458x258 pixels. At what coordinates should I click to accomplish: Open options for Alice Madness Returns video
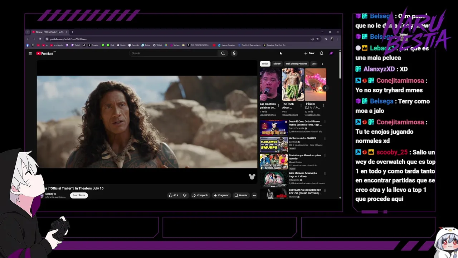325,173
